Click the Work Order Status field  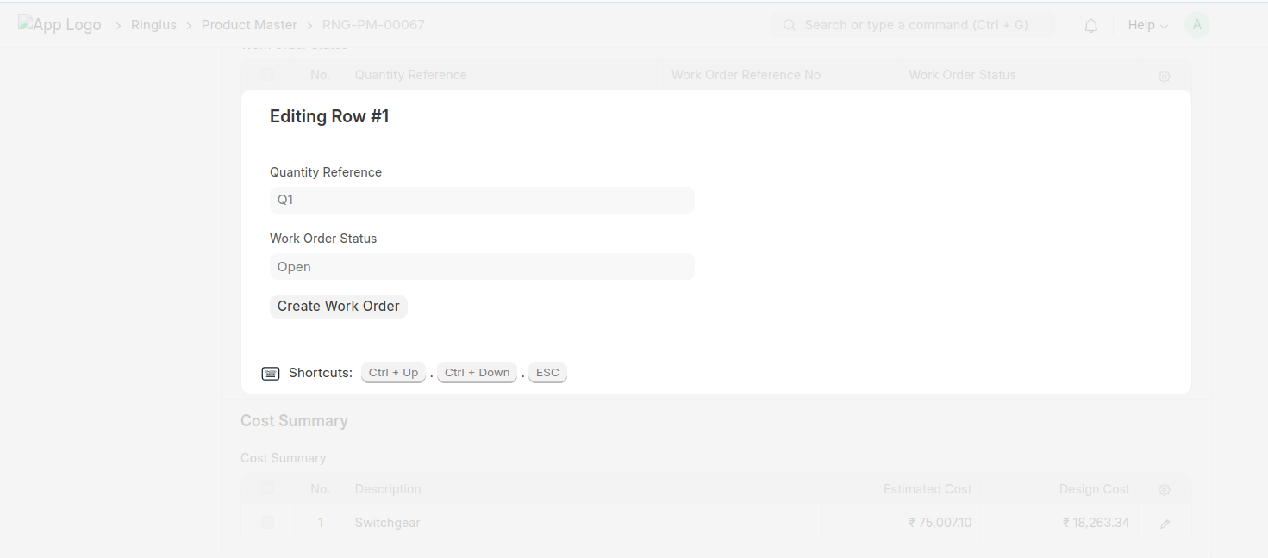point(481,267)
